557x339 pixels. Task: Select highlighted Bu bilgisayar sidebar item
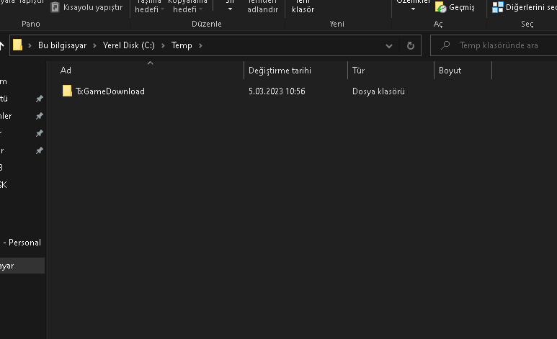point(22,266)
